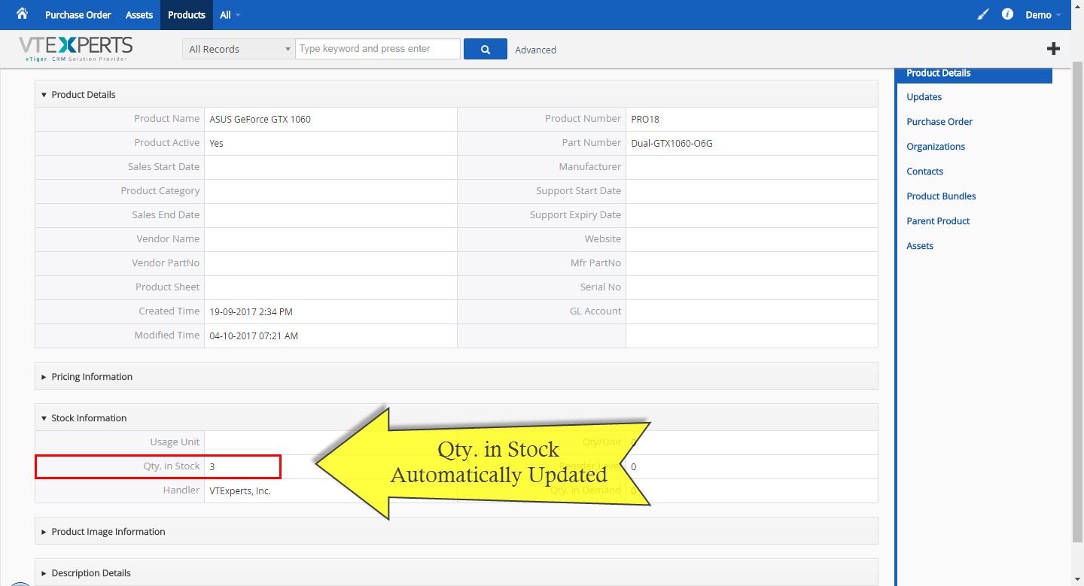Click the Product Active value Yes

[x=216, y=143]
